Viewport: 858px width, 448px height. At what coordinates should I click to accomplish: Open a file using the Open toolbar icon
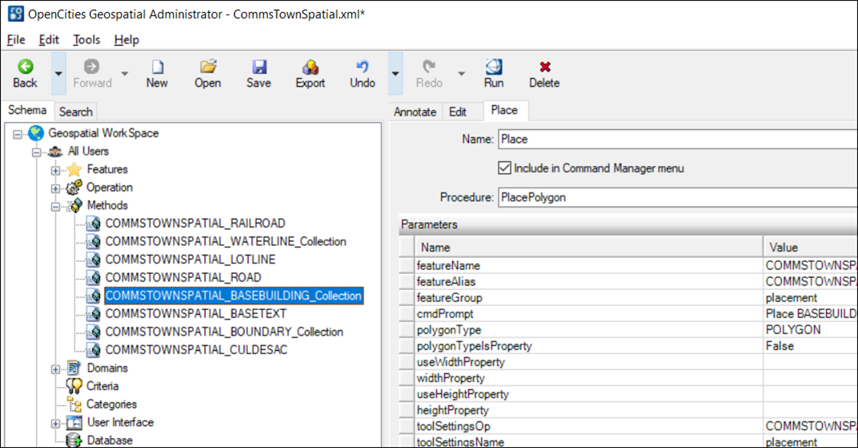coord(207,73)
